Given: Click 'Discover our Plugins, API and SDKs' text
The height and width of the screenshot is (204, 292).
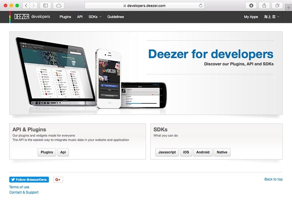Looking at the screenshot, I should (239, 64).
